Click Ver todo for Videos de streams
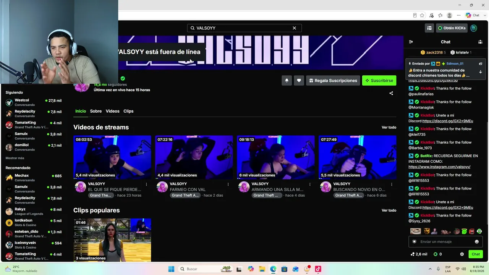Screen dimensions: 489x275 (x=389, y=127)
